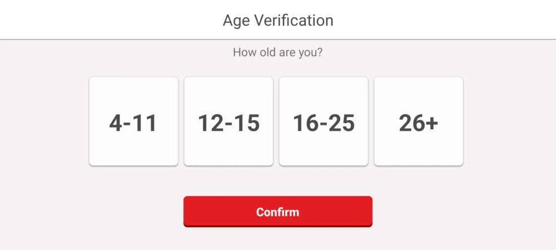Choose the age card for a 5-year-old
Screen dimensions: 556x250
[133, 121]
